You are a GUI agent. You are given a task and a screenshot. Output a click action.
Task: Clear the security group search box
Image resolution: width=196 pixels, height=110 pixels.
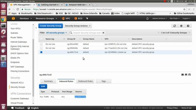(x=104, y=33)
